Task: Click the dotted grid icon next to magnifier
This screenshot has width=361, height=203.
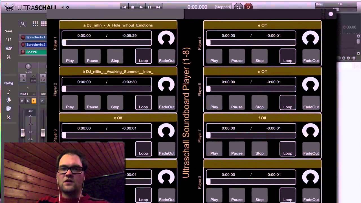Action: (x=35, y=24)
